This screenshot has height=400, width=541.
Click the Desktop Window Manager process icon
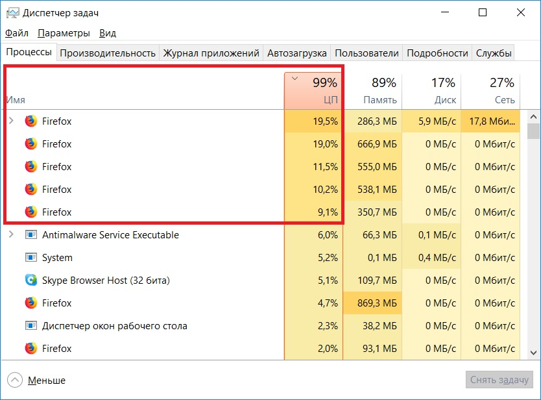[x=30, y=326]
